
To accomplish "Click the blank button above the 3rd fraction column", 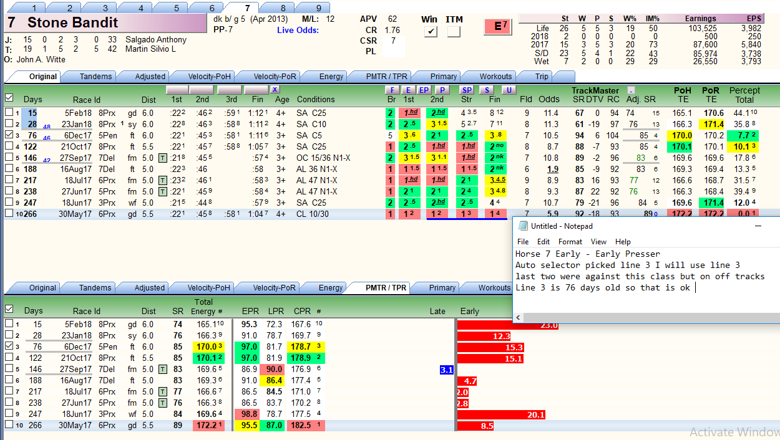I will (x=230, y=90).
